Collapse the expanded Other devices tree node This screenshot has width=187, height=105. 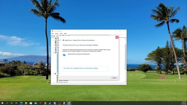[x=54, y=74]
